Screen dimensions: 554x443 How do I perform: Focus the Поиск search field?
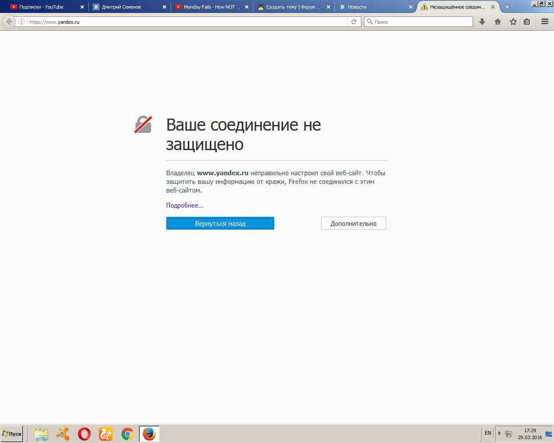tap(419, 22)
